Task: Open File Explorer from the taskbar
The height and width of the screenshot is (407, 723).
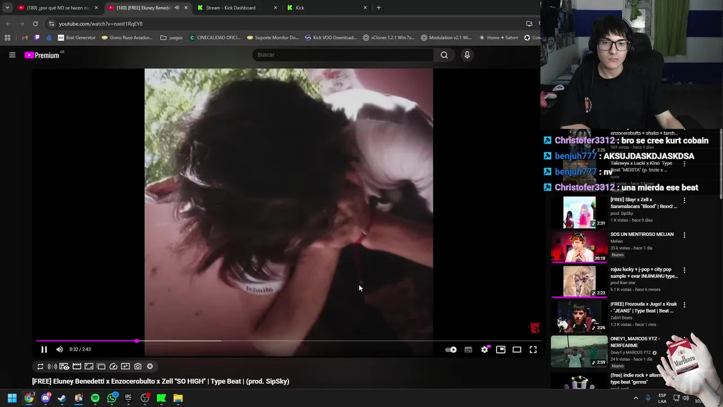Action: click(178, 398)
